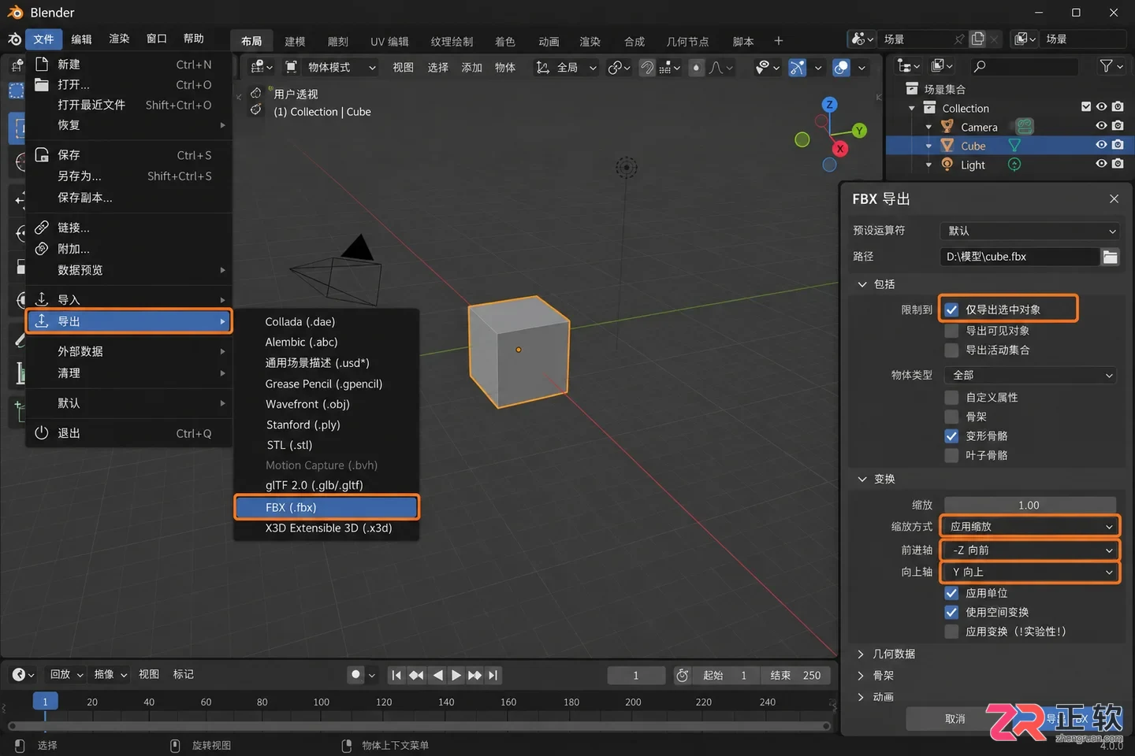The height and width of the screenshot is (756, 1135).
Task: Click the new scene copy icon
Action: [978, 39]
